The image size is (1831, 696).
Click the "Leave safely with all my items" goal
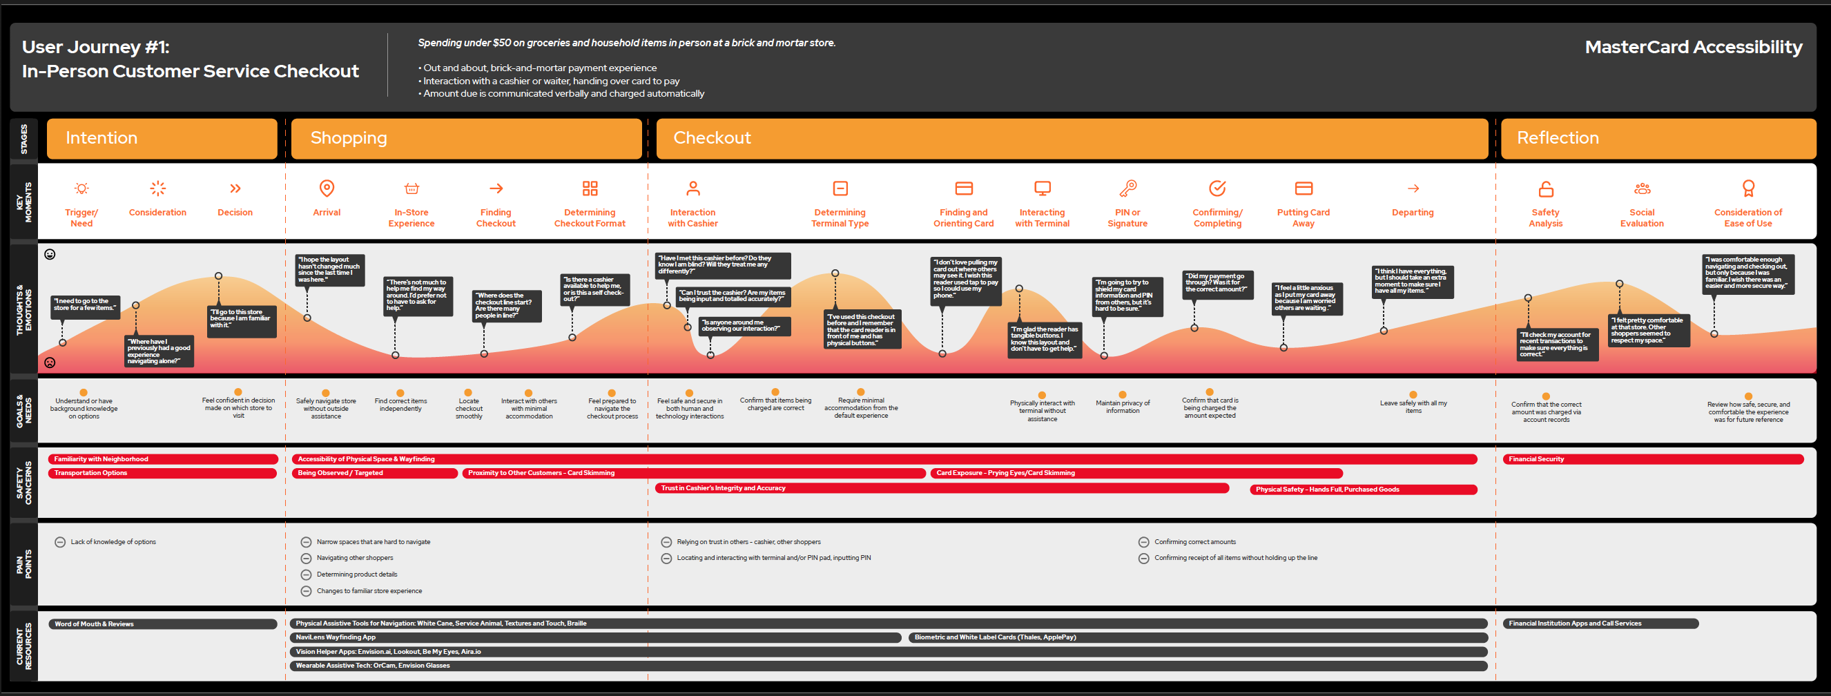1414,407
